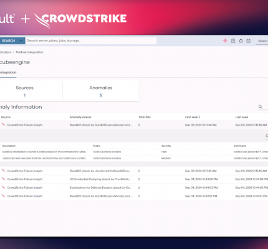
Task: Toggle First seen column sort arrow
Action: [x=199, y=117]
